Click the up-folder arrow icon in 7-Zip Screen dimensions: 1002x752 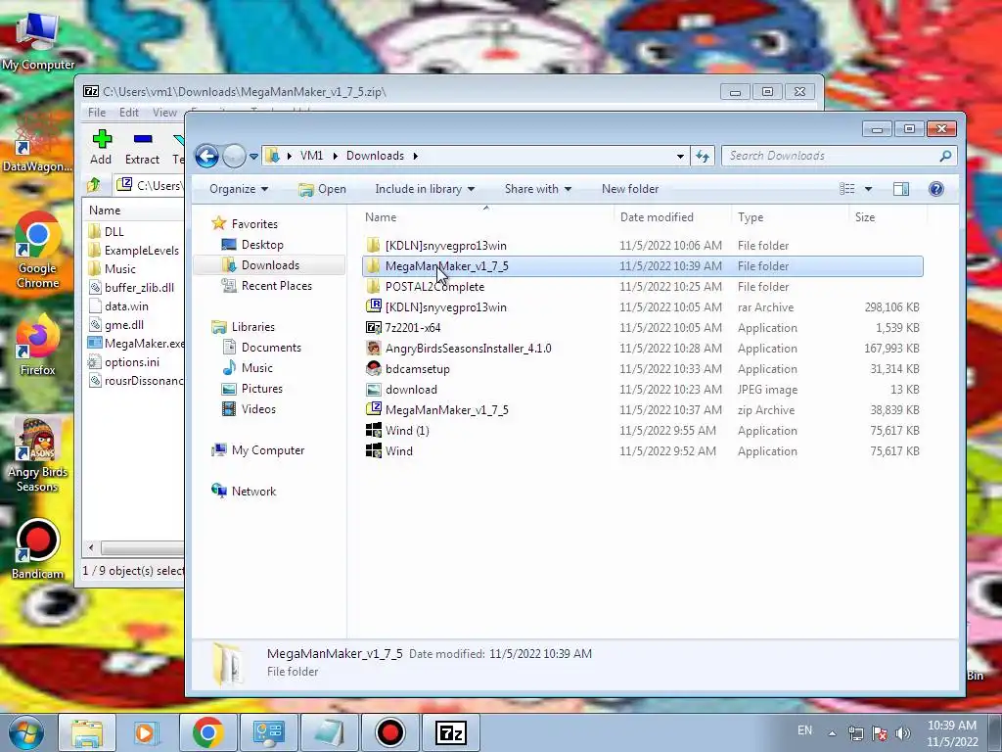94,185
